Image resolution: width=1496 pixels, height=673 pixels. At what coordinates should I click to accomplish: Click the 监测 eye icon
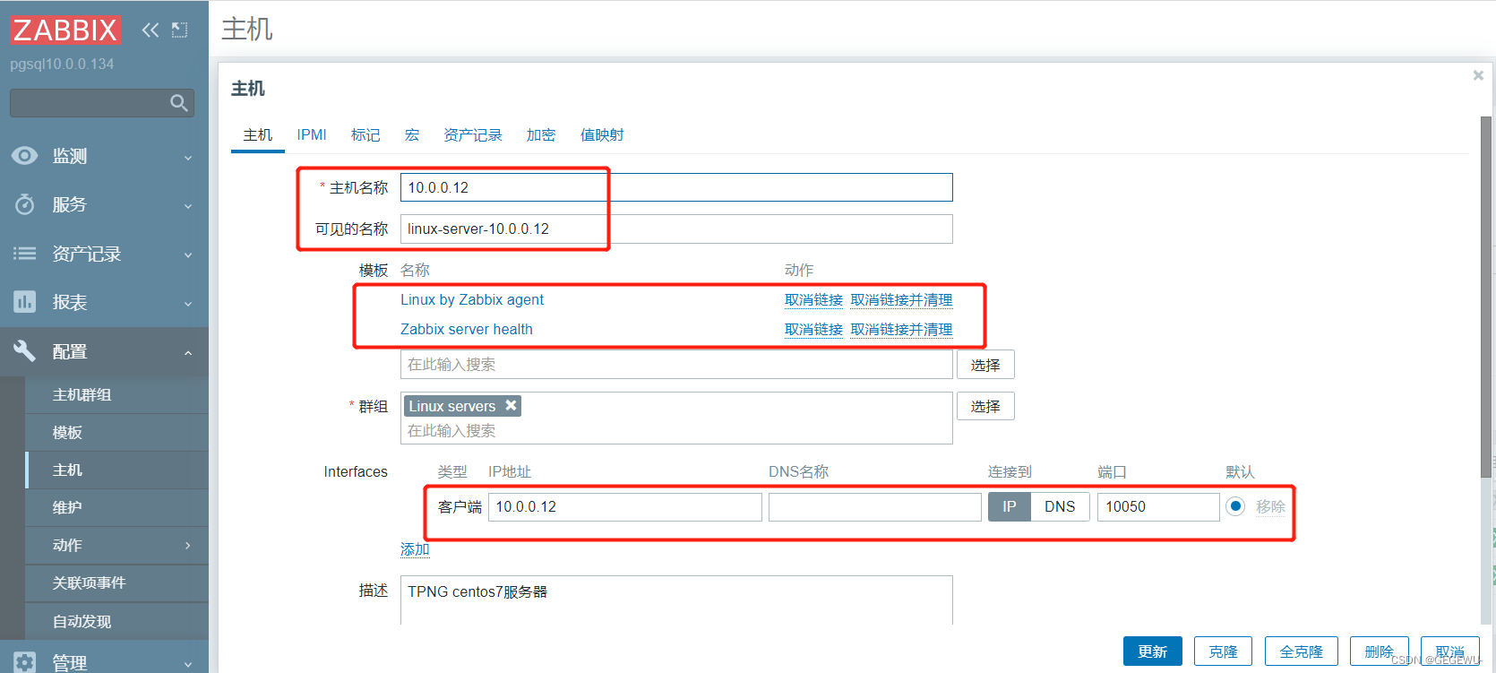point(25,155)
